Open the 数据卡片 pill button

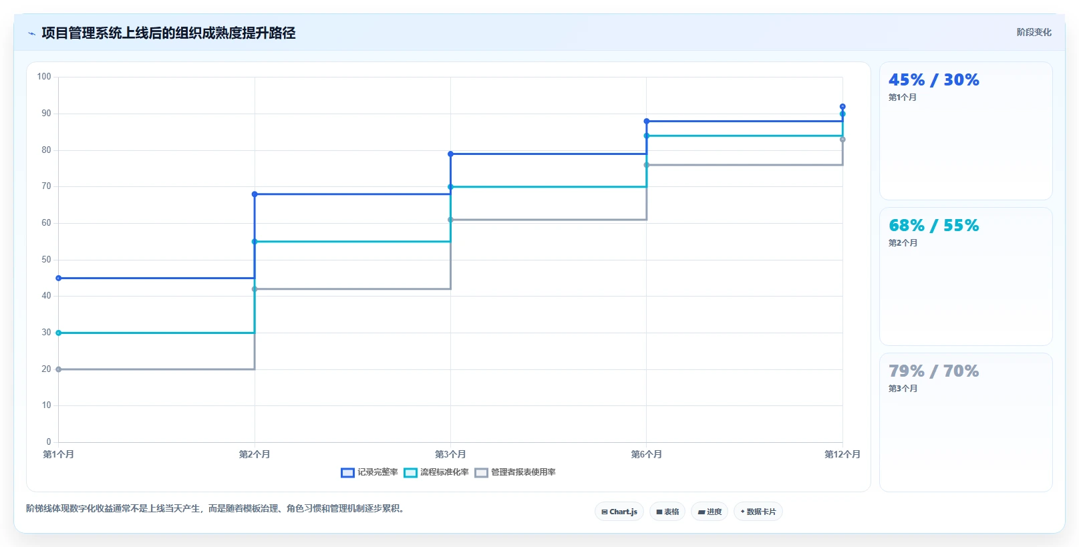758,512
